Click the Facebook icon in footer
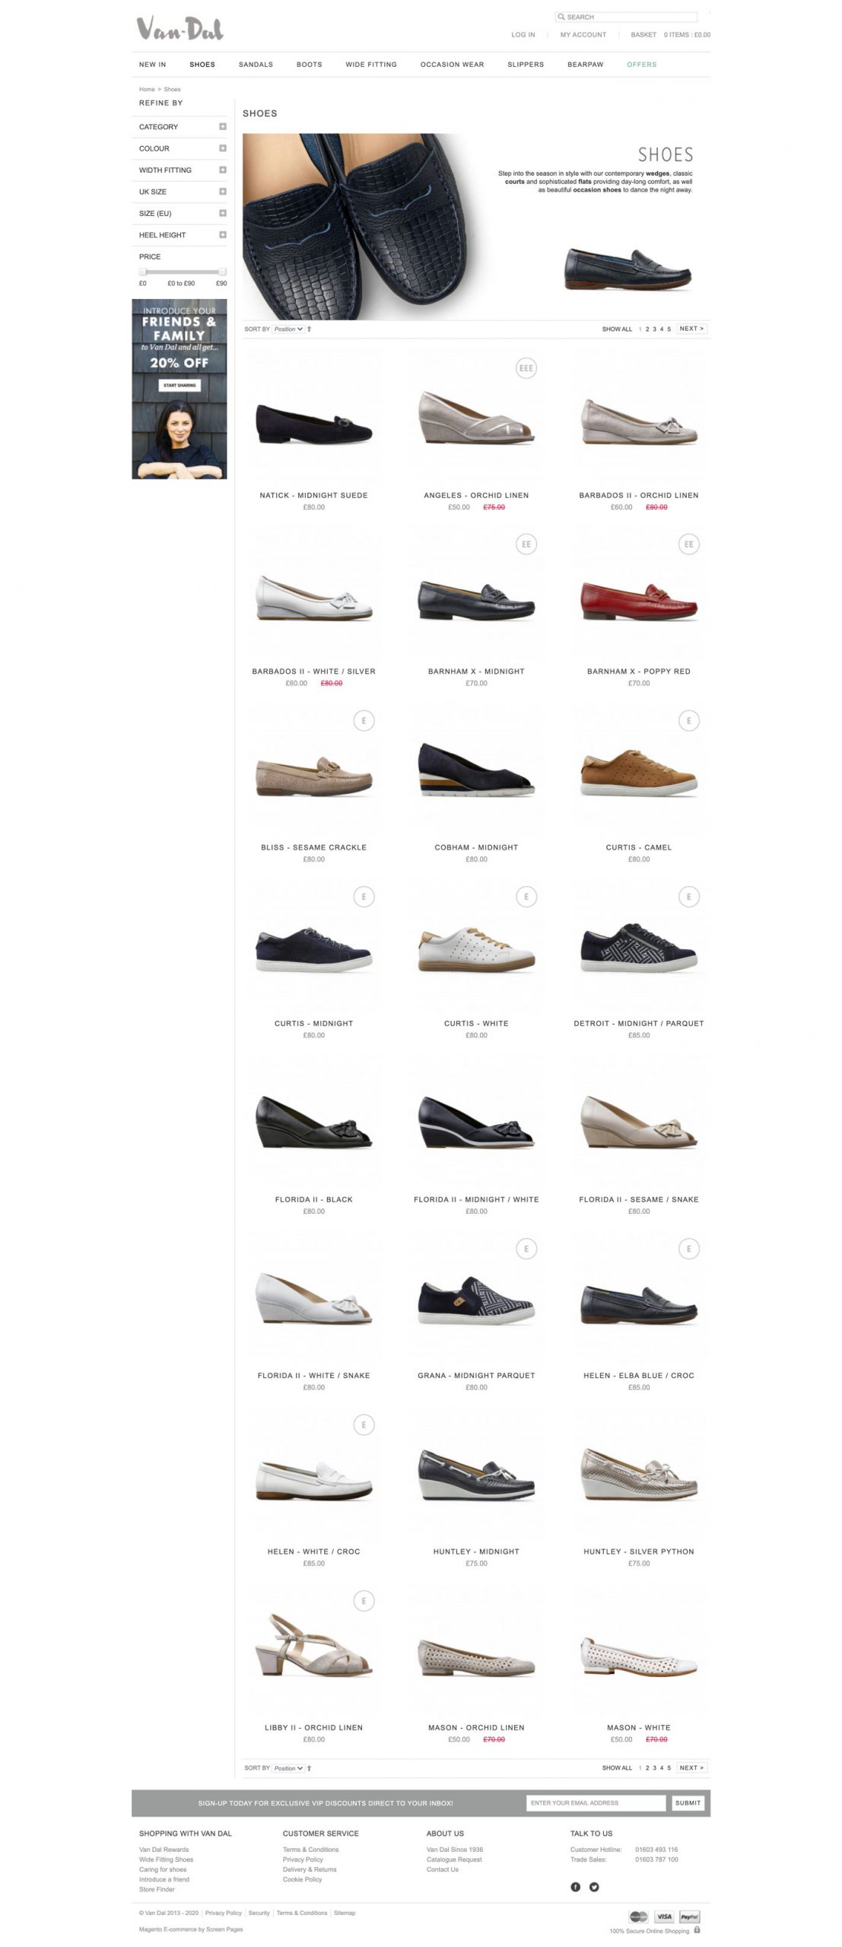Screen dimensions: 842x1947 click(575, 1886)
